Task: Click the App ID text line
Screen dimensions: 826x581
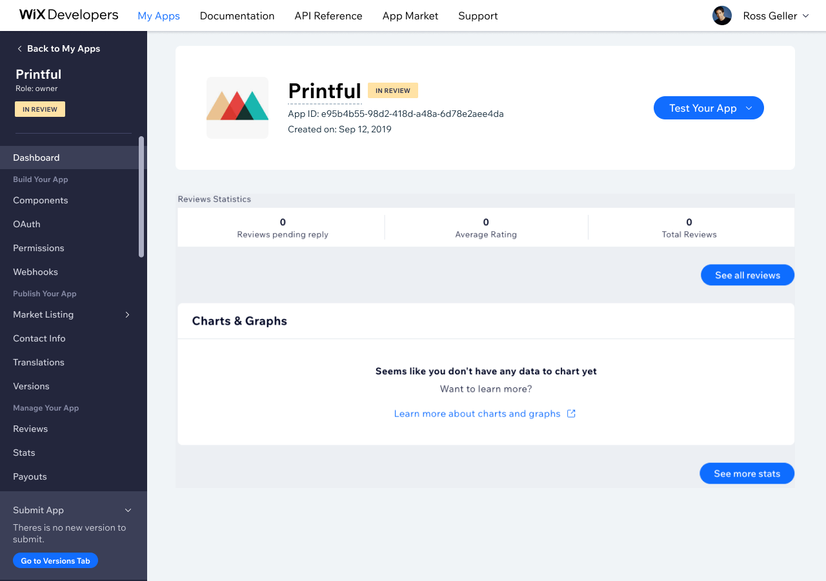Action: coord(396,114)
